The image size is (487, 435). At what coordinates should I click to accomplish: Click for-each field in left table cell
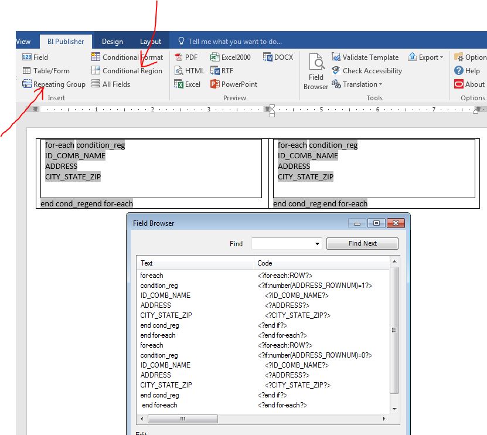(x=60, y=145)
